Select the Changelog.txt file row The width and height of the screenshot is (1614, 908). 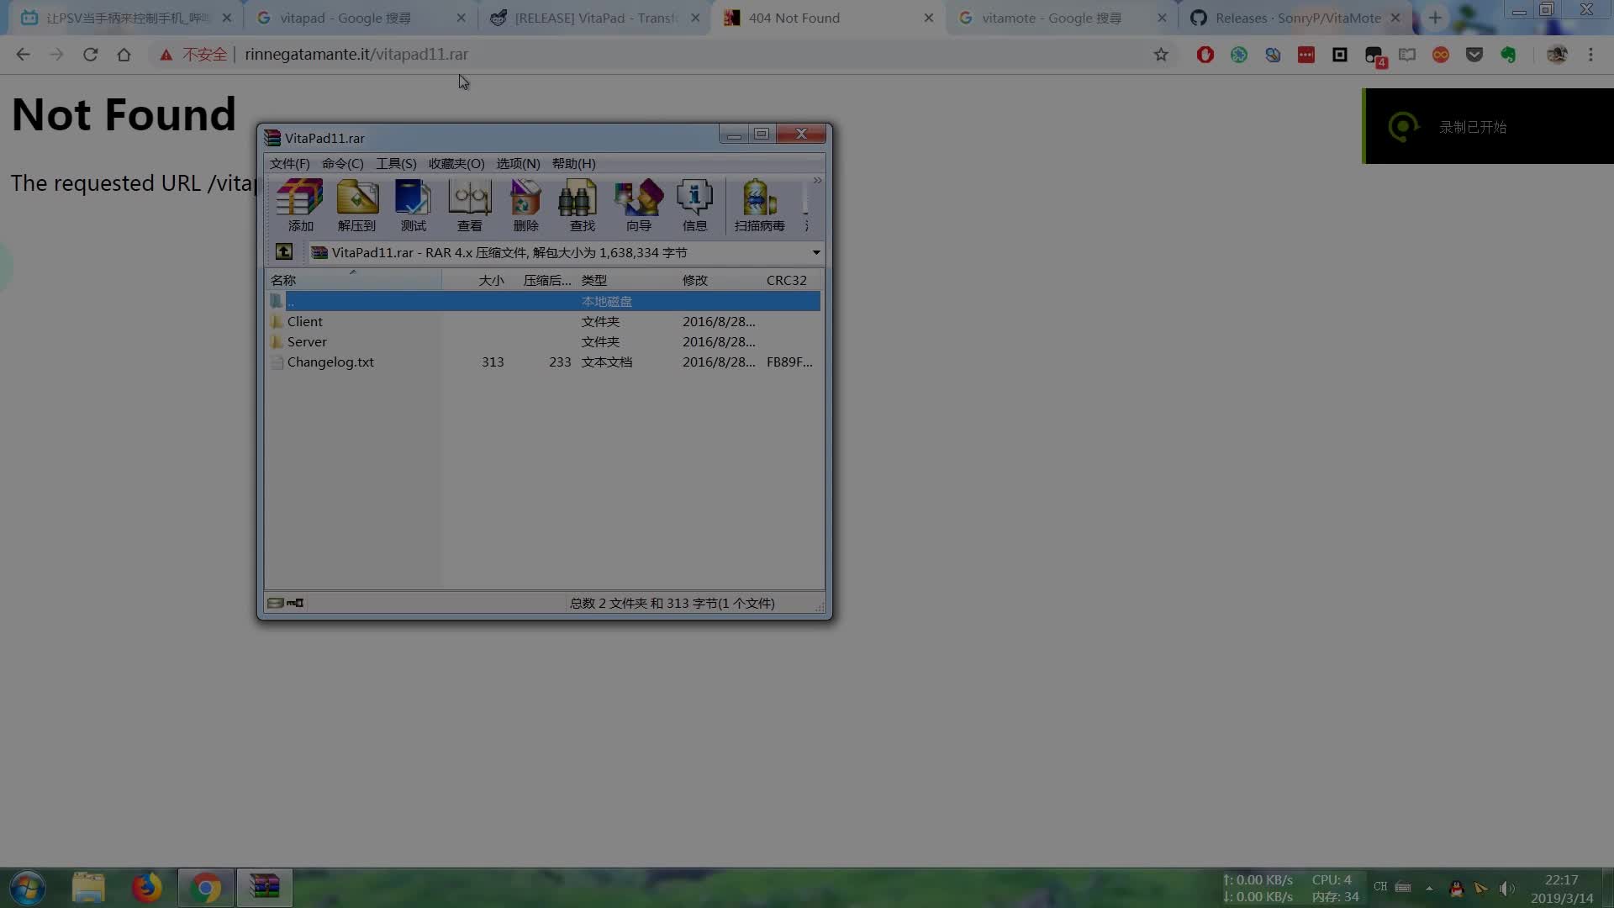pos(544,362)
